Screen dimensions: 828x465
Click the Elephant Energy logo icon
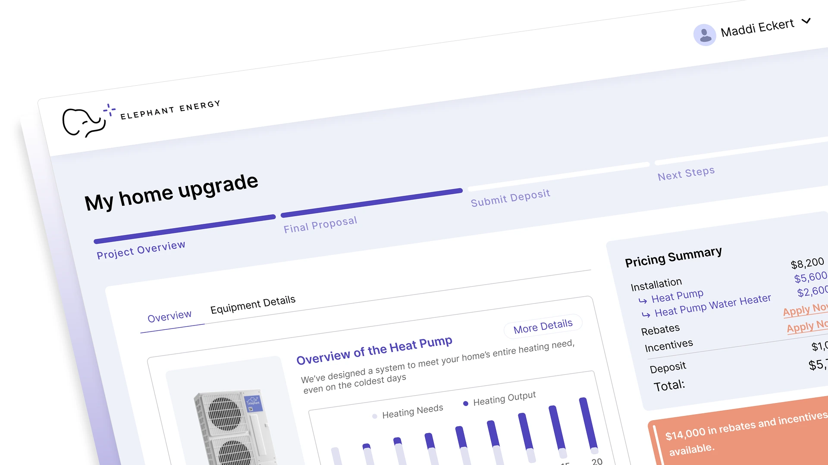tap(85, 121)
